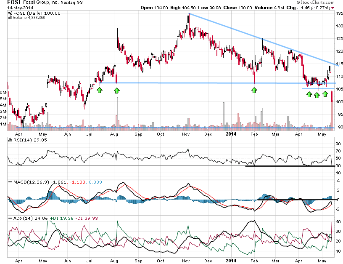Click the candlestick icon beside FOSL (Daily)
Image resolution: width=343 pixels, height=264 pixels.
(x=10, y=13)
